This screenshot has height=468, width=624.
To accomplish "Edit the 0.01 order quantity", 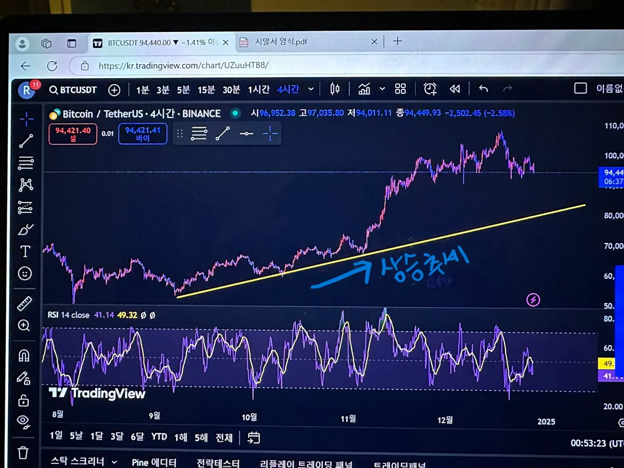I will tap(108, 133).
